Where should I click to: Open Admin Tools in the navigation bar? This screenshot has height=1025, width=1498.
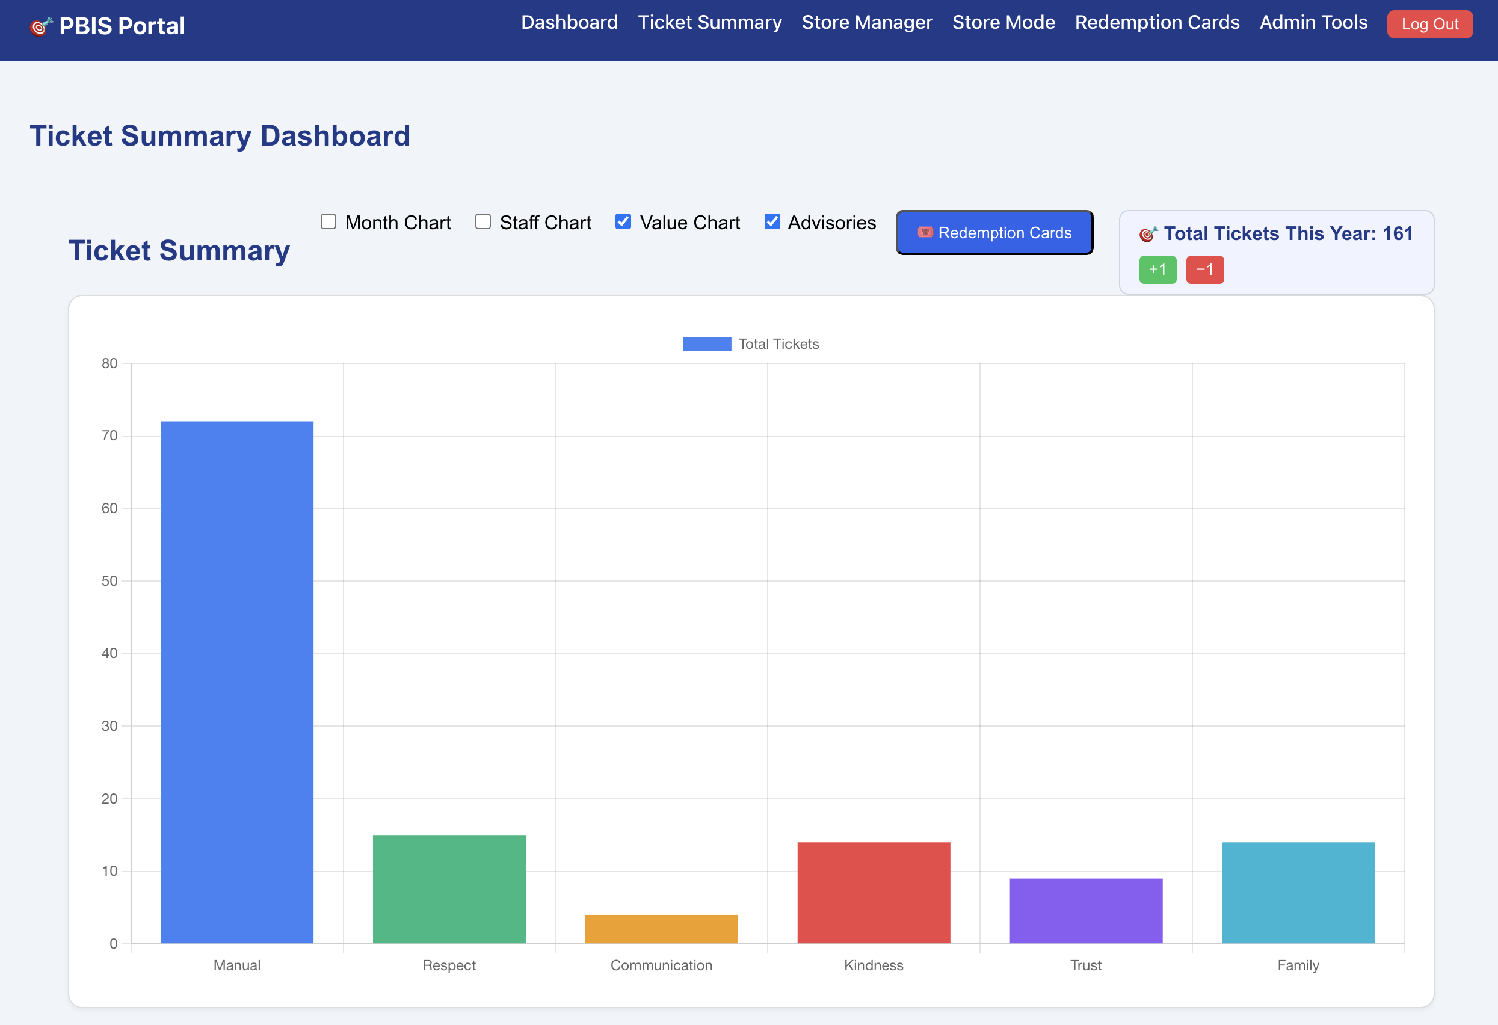coord(1313,23)
